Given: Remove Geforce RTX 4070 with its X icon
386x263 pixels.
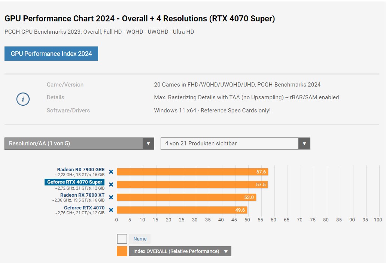Looking at the screenshot, I should click(111, 210).
